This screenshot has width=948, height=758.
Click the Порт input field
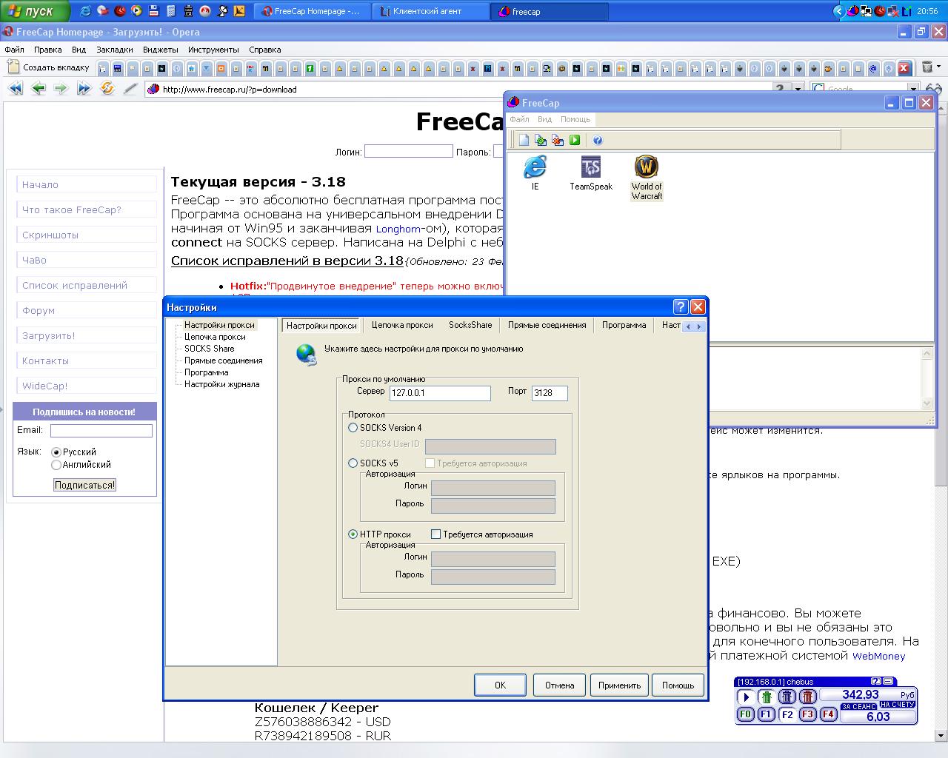[550, 393]
